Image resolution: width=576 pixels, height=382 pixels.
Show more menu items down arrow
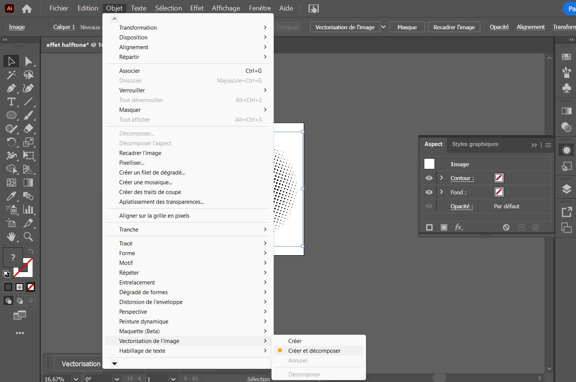tap(115, 363)
